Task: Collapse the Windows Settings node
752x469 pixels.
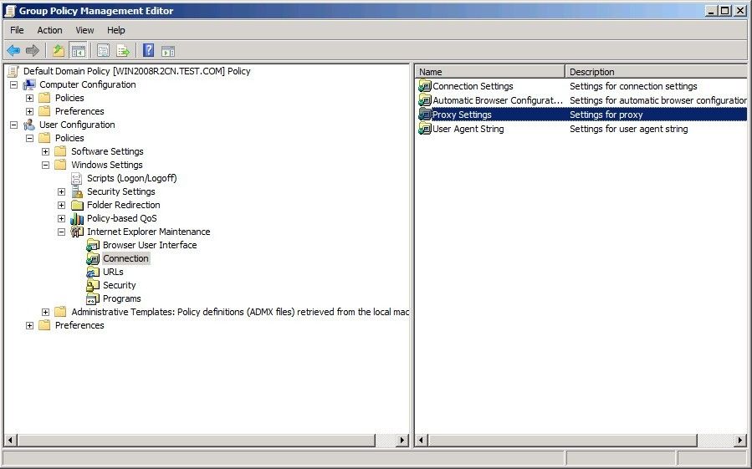Action: 45,165
